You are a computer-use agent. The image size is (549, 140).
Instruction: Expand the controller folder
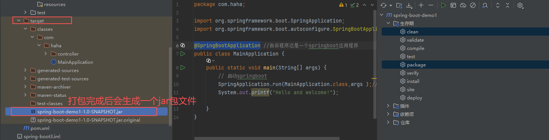click(x=46, y=54)
